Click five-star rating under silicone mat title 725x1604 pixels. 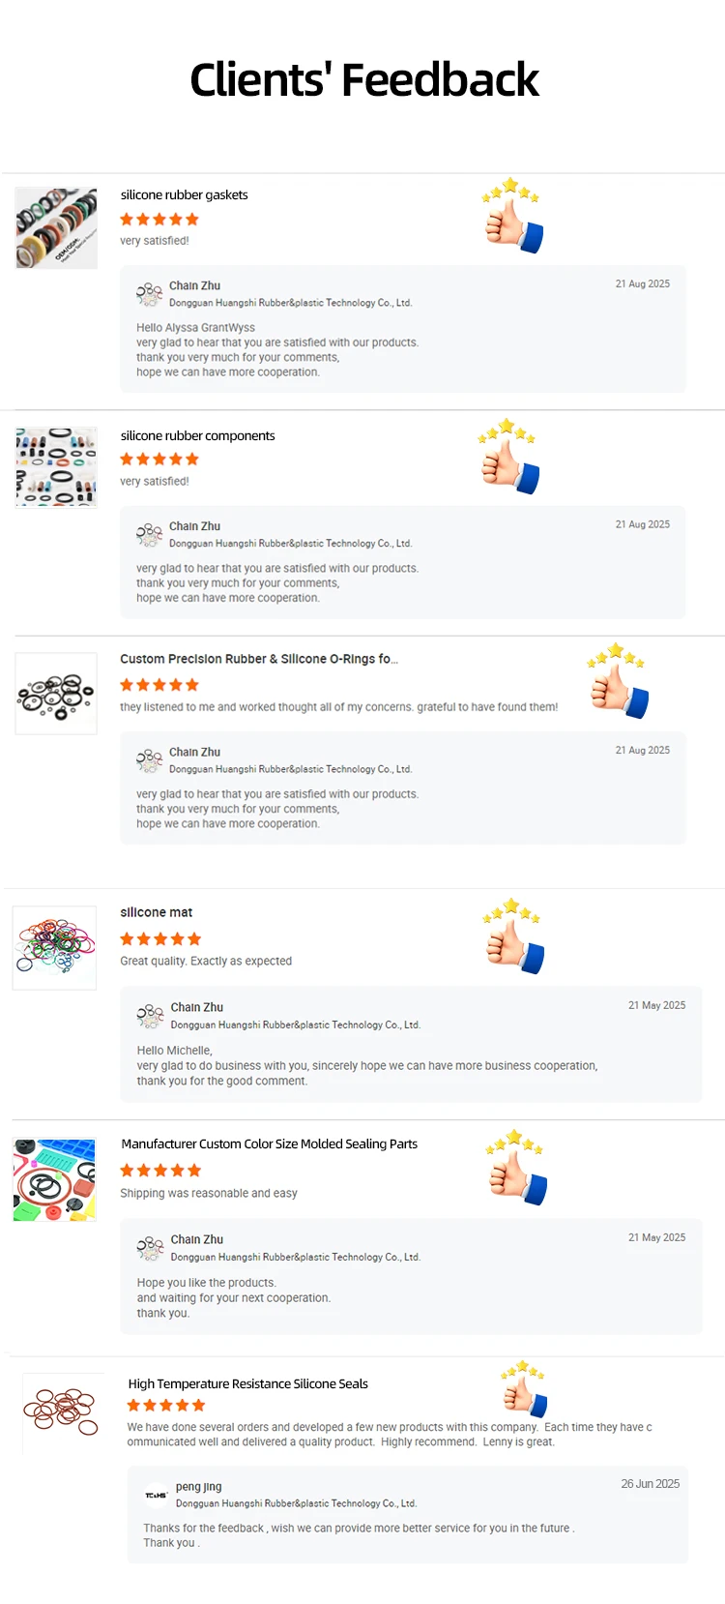click(160, 938)
